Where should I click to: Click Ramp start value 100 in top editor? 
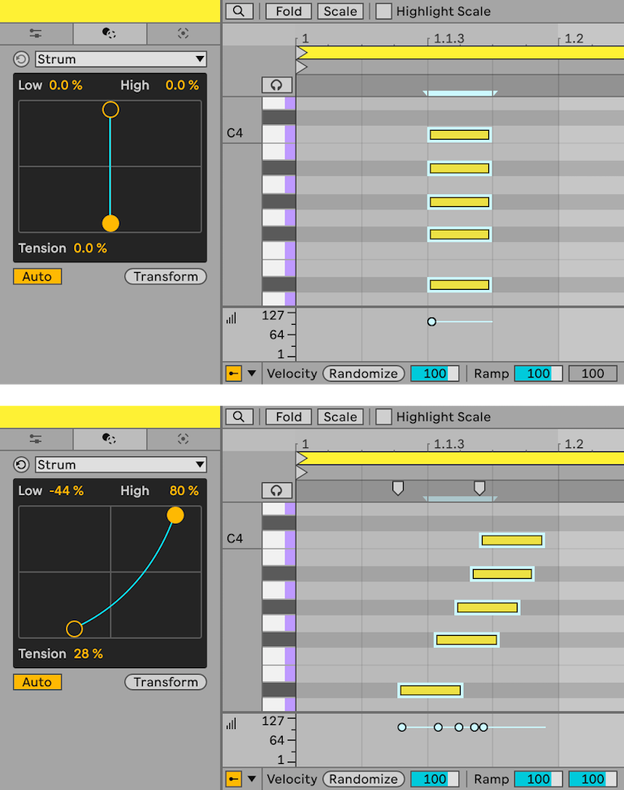point(538,373)
